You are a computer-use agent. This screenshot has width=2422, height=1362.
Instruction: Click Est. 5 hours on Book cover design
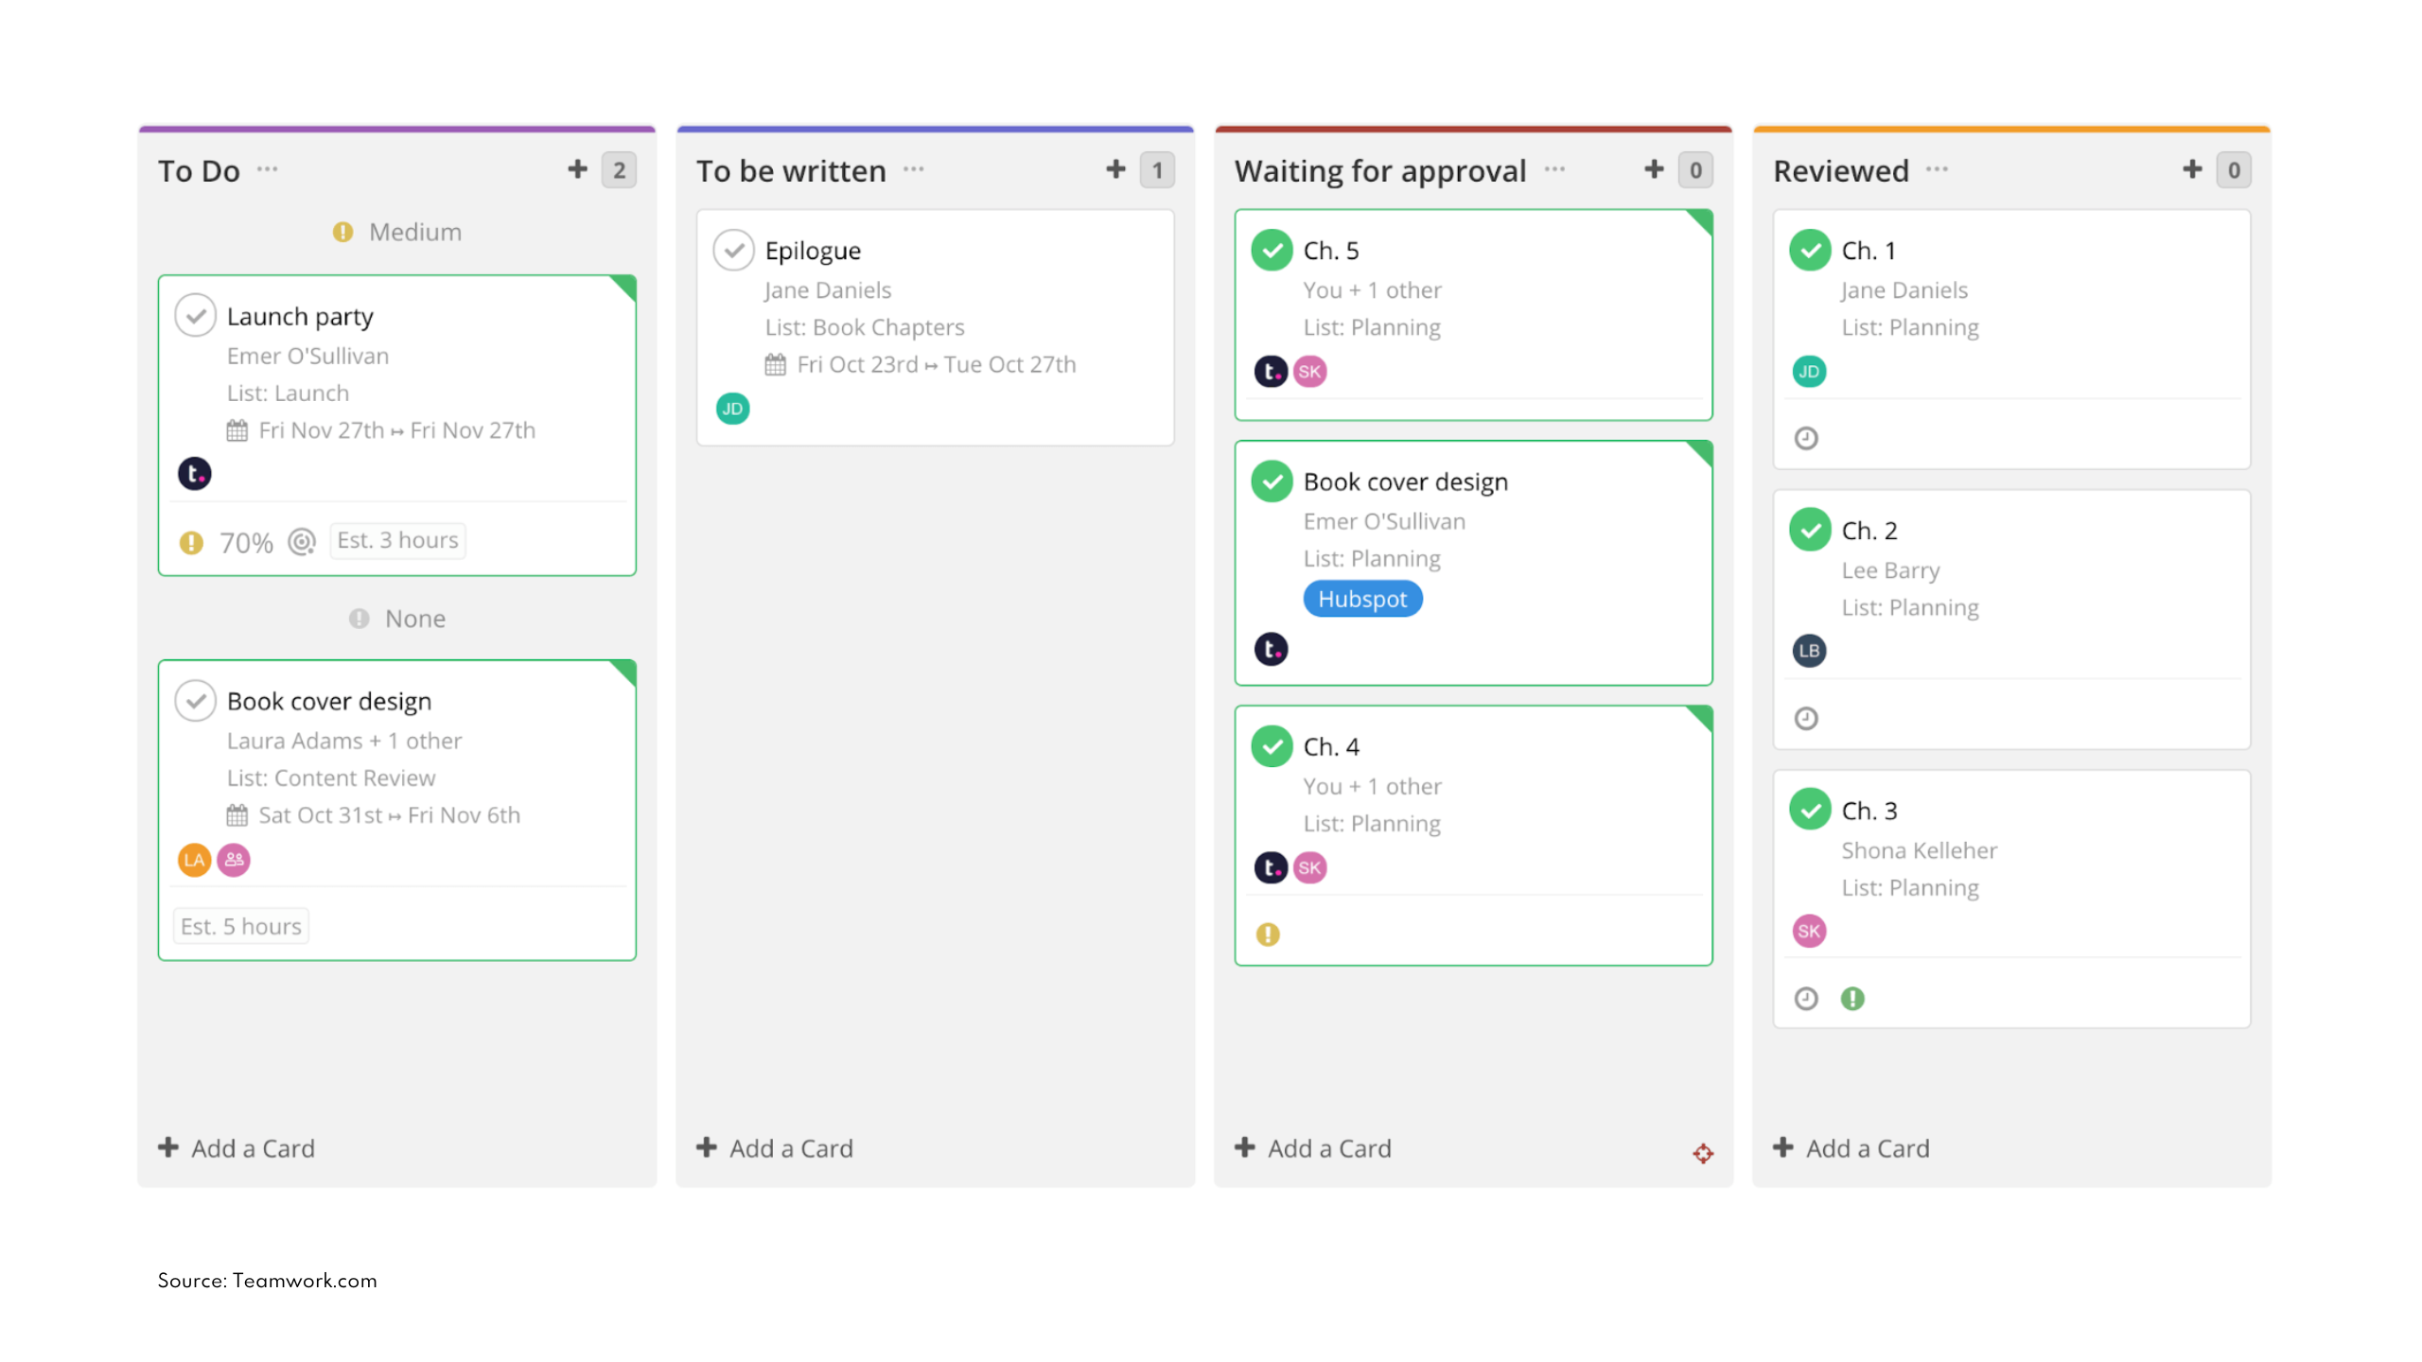click(x=241, y=926)
